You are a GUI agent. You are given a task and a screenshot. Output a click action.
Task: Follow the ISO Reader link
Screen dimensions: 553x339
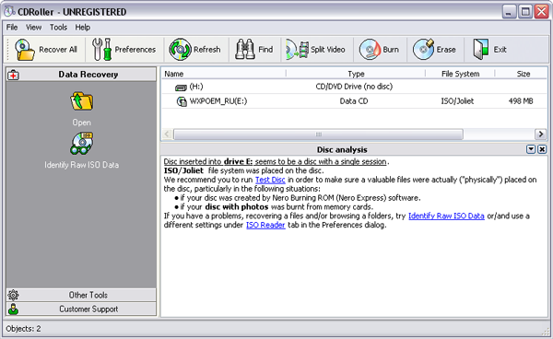265,225
